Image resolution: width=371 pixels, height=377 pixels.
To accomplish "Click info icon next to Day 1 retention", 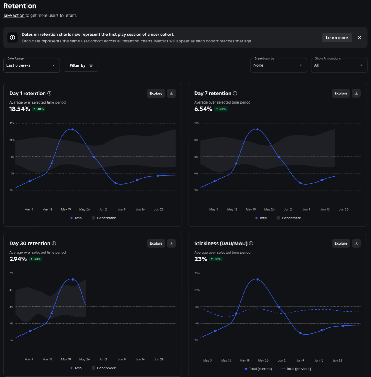I will click(x=49, y=94).
